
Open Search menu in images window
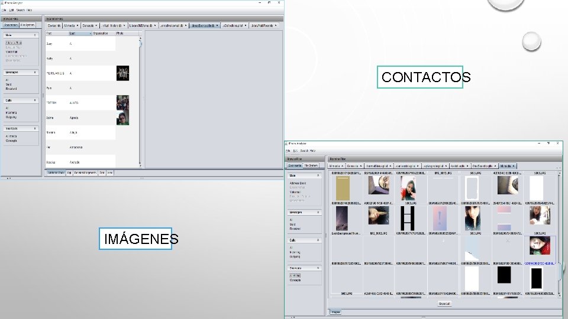304,151
